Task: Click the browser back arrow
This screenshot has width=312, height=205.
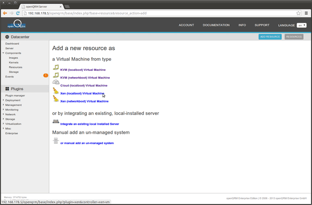Action: 5,13
